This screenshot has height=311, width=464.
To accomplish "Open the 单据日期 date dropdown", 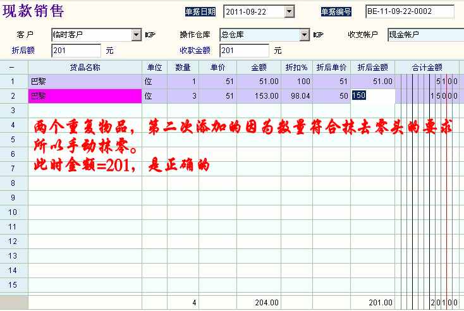I will click(290, 11).
